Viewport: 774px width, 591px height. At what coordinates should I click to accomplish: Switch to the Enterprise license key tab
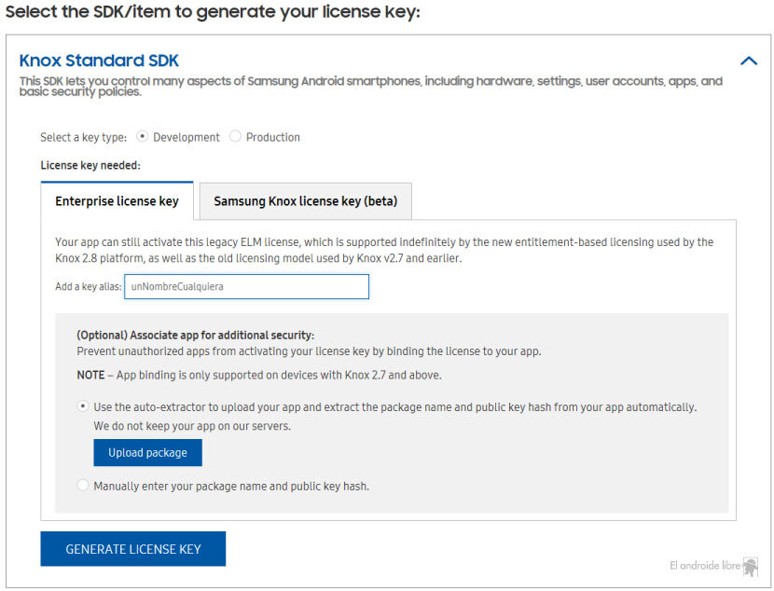coord(117,200)
